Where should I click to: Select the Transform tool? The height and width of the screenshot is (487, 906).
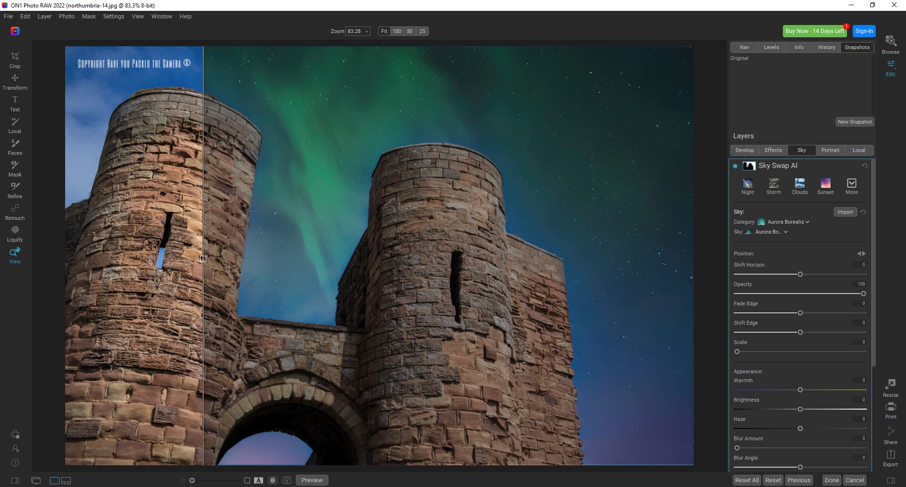[x=15, y=81]
